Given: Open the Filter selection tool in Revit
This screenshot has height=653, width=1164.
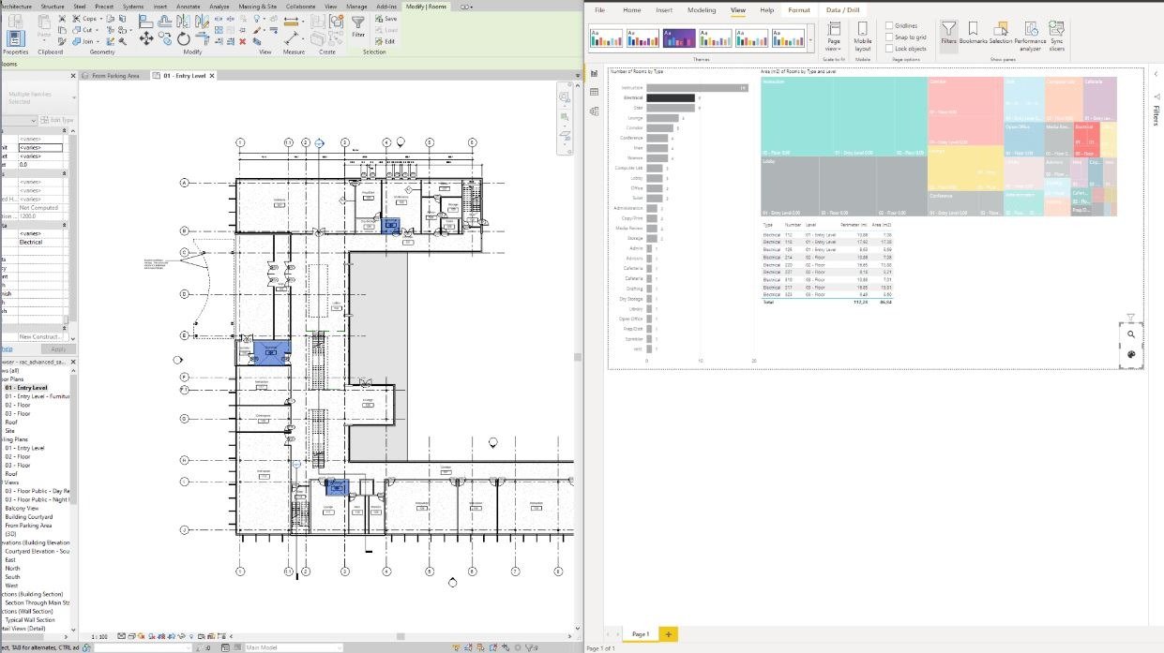Looking at the screenshot, I should (x=358, y=26).
